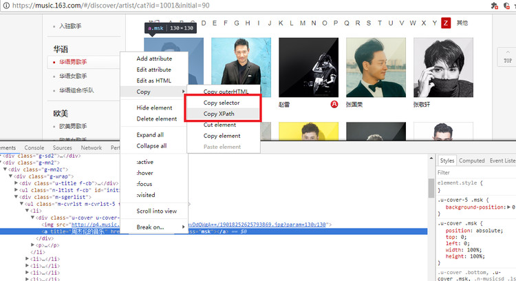This screenshot has width=516, height=281.
Task: Click the Styles Filter input field
Action: (x=476, y=173)
